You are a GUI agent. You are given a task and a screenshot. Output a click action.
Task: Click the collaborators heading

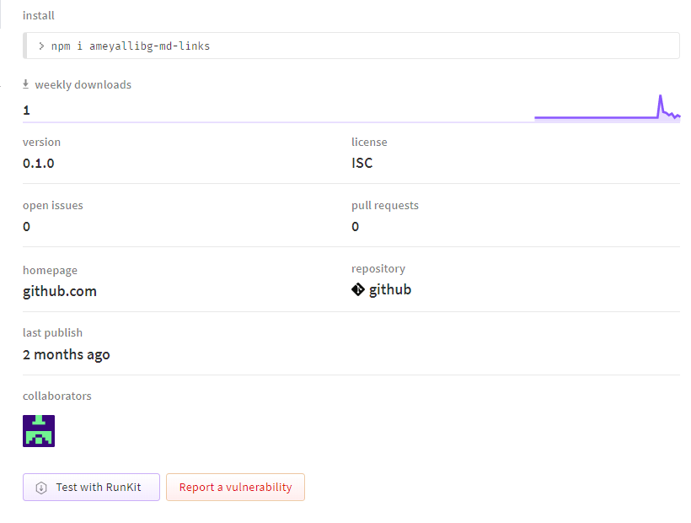coord(57,396)
